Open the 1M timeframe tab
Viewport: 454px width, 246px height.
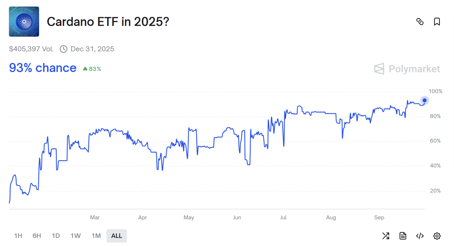point(96,236)
